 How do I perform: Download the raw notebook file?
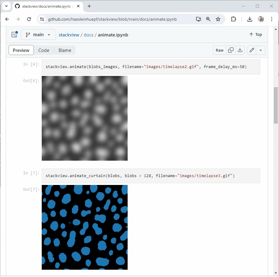pyautogui.click(x=240, y=50)
